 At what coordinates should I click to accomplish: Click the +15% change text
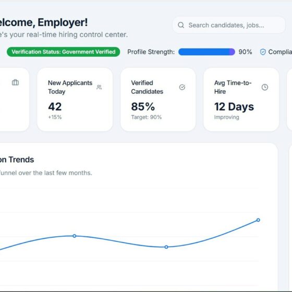coord(55,117)
